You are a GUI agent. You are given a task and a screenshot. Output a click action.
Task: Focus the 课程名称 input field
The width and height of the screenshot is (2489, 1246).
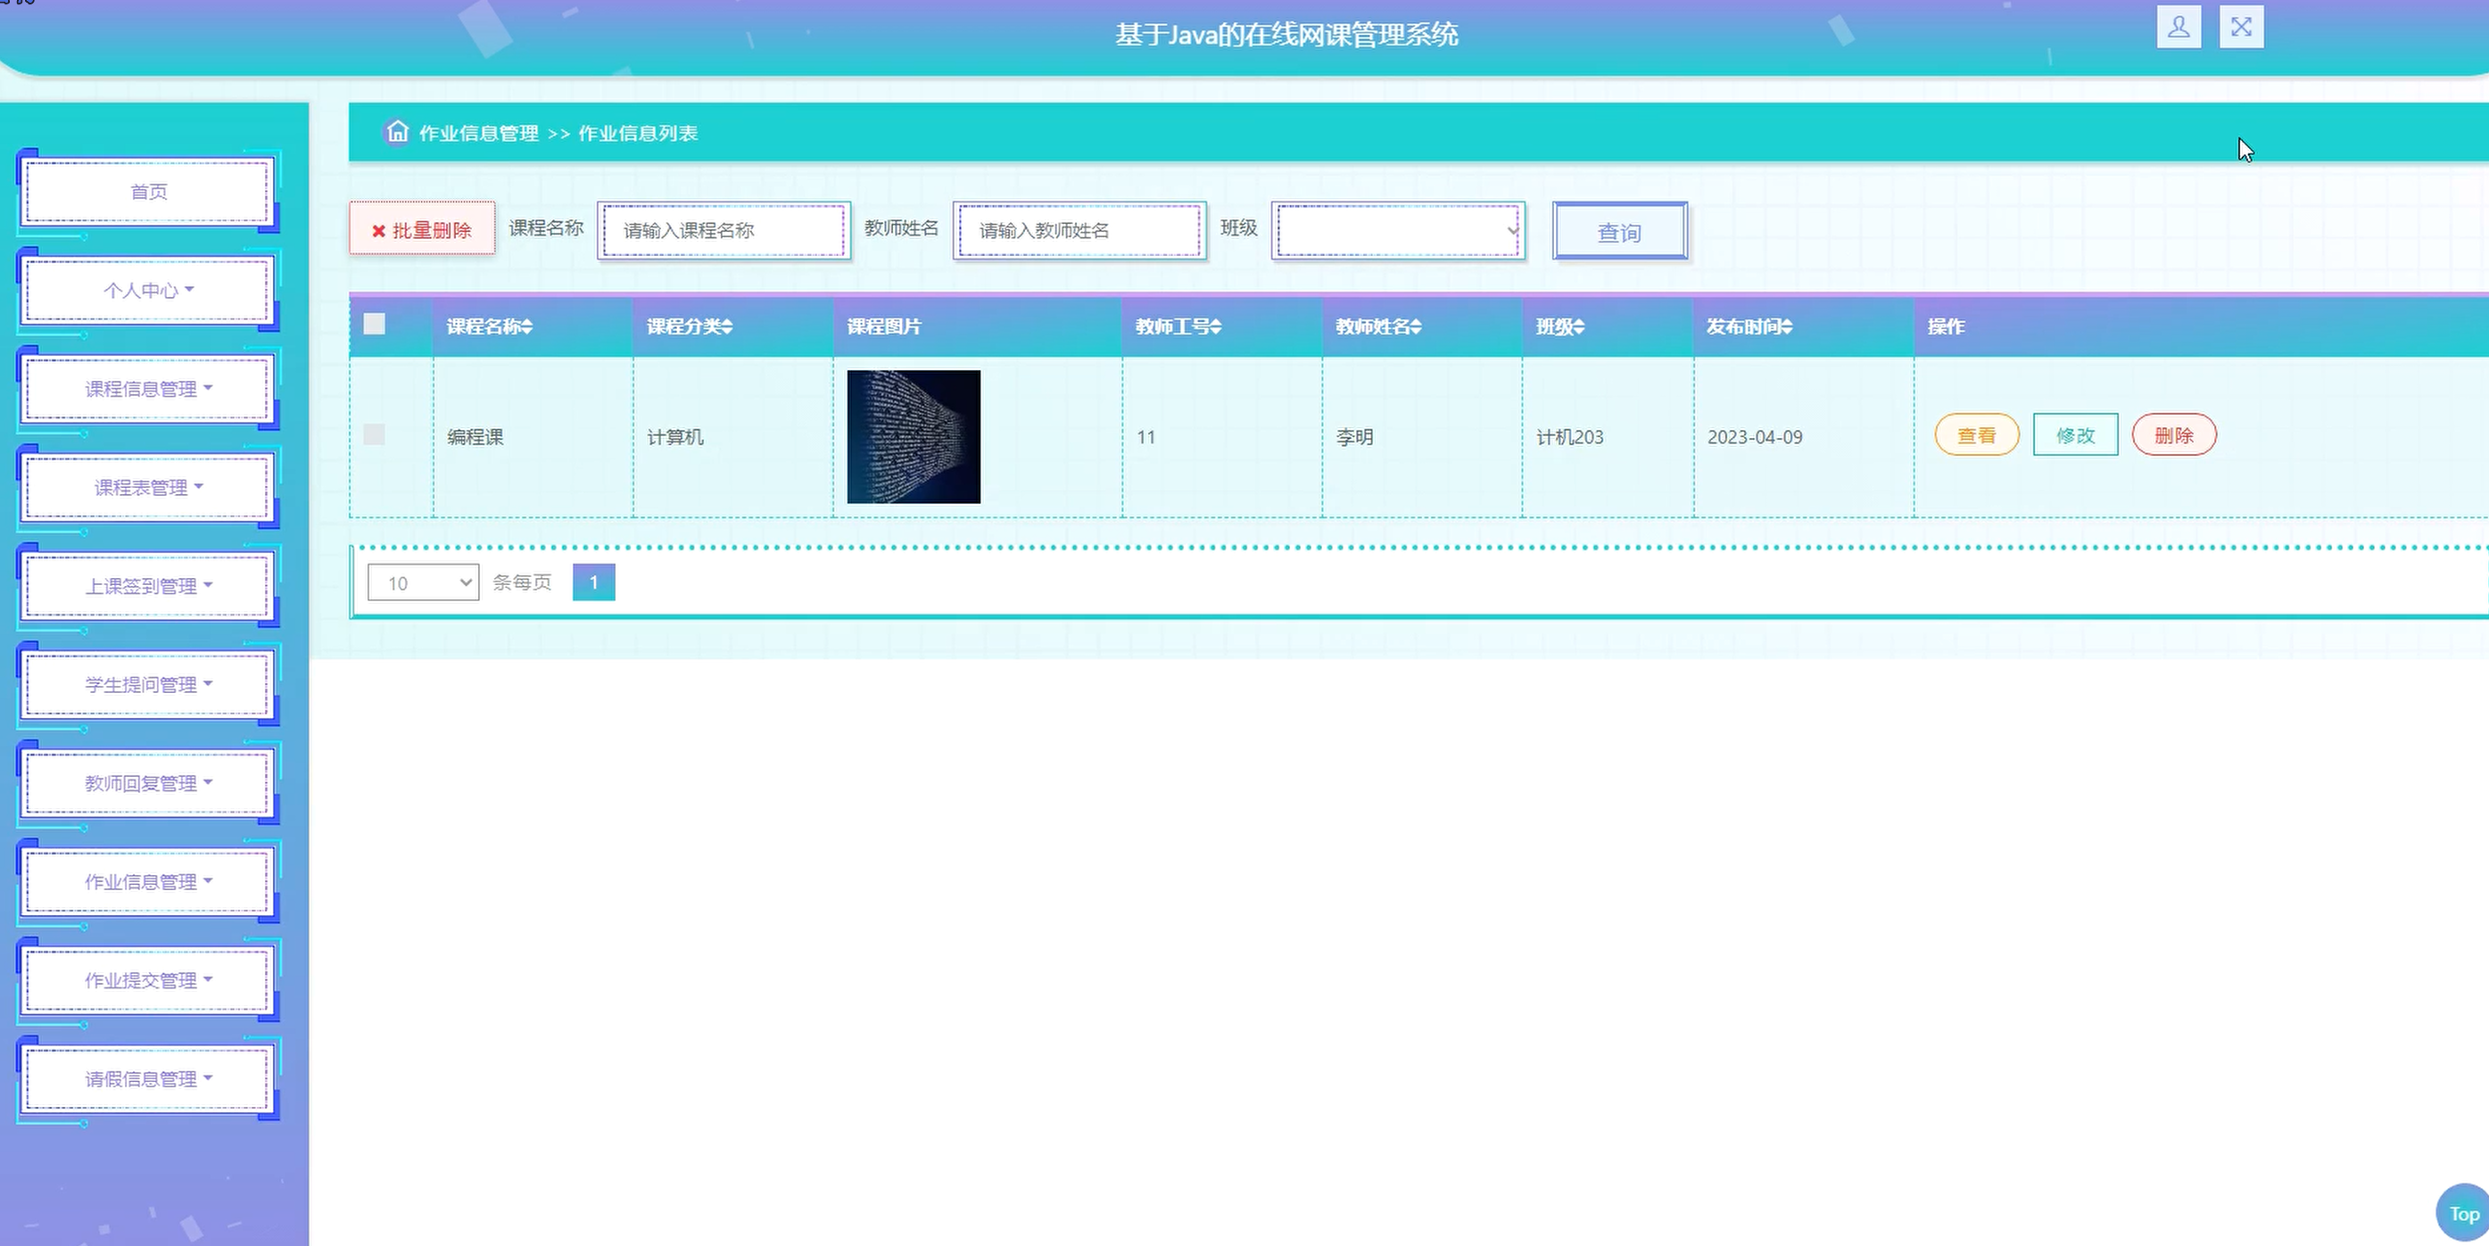[x=724, y=230]
